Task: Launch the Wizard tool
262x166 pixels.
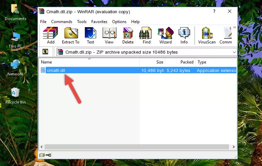Action: coord(166,35)
